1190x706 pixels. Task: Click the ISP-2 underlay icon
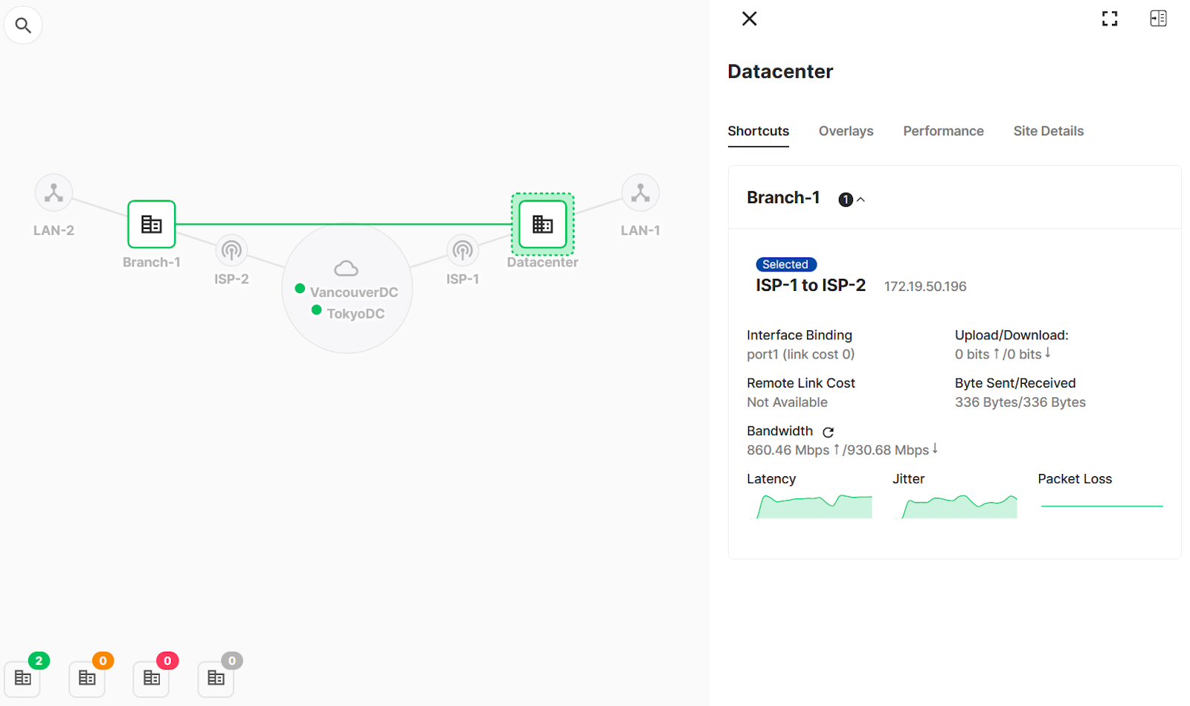click(231, 251)
